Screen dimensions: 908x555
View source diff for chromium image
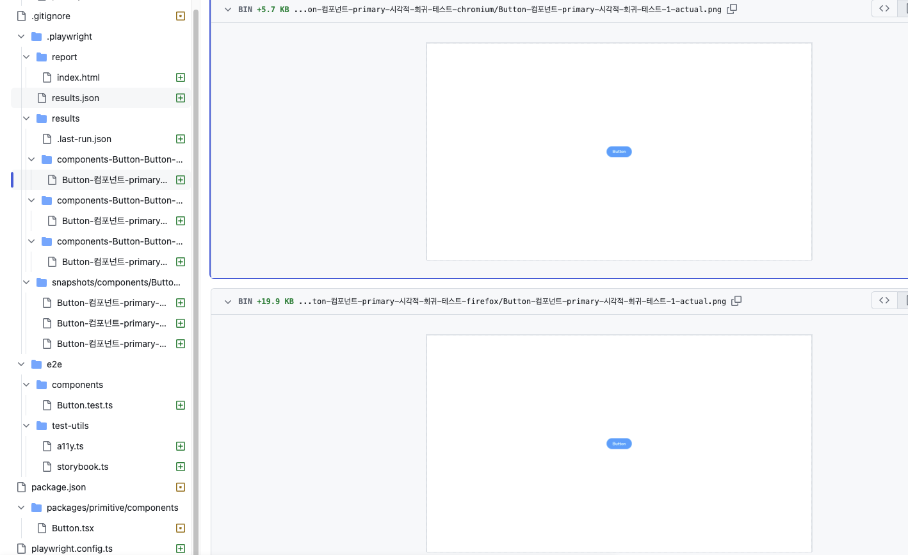[x=884, y=9]
